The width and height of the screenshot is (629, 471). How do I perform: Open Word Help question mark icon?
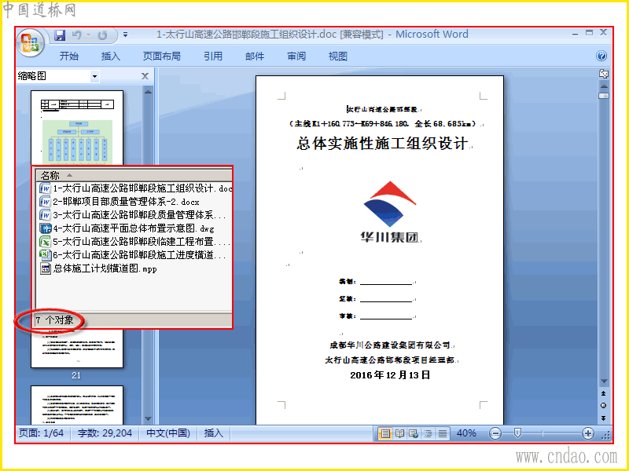point(601,56)
